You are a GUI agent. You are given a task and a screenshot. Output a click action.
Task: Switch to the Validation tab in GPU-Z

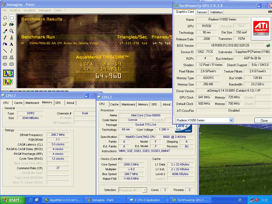click(216, 12)
